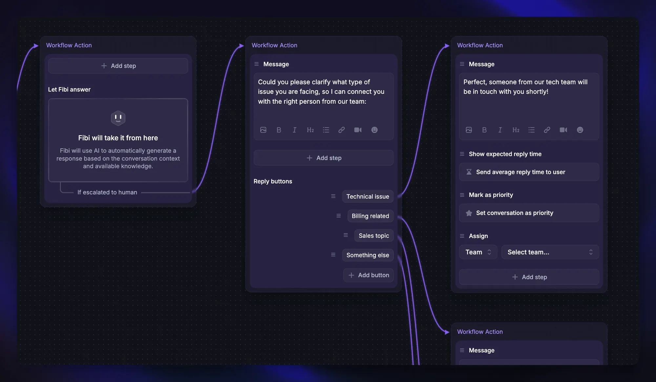Insert image in the clarify-issue message editor

pyautogui.click(x=263, y=130)
